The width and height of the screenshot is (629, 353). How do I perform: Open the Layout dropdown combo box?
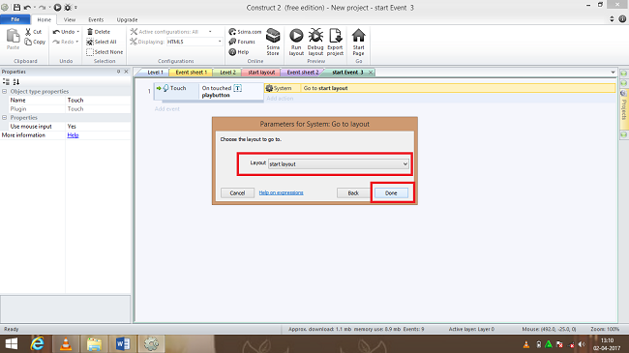coord(339,164)
